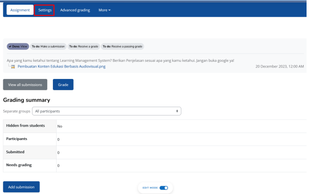Click the To do: Receive a grade badge
This screenshot has height=194, width=320.
[83, 46]
